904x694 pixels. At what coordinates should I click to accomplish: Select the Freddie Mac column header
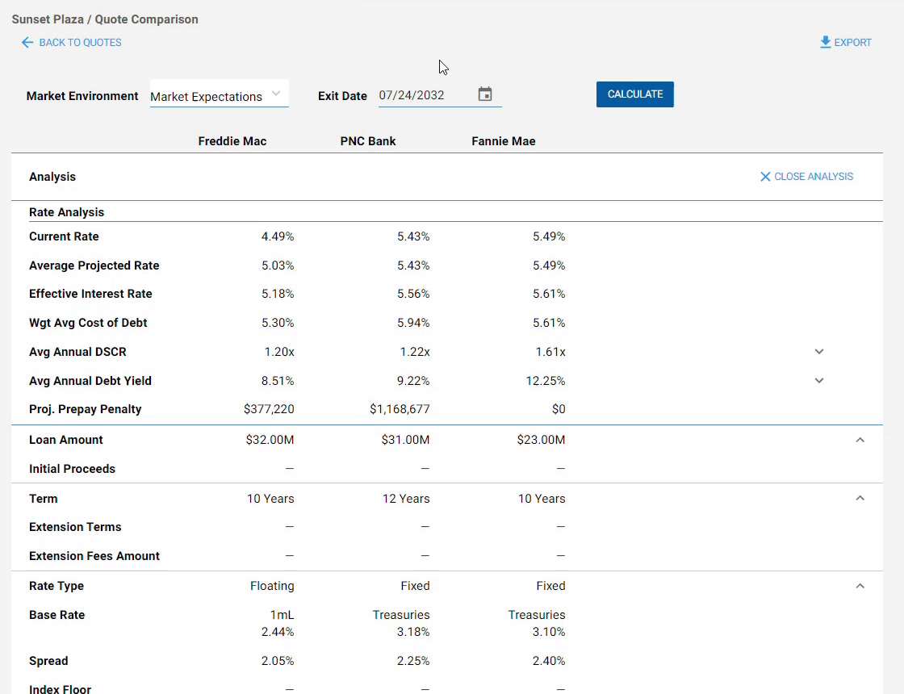[232, 141]
